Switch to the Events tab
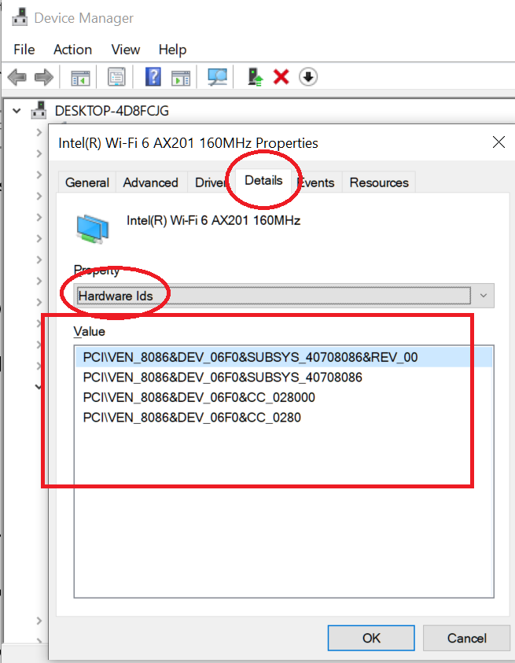515x663 pixels. click(x=316, y=182)
